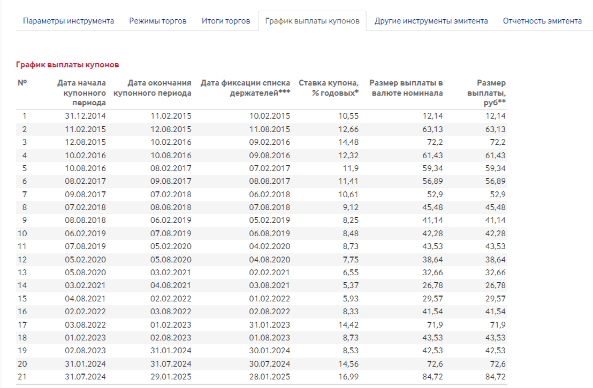Click coupon rate 14,56 in row 20

(x=348, y=364)
